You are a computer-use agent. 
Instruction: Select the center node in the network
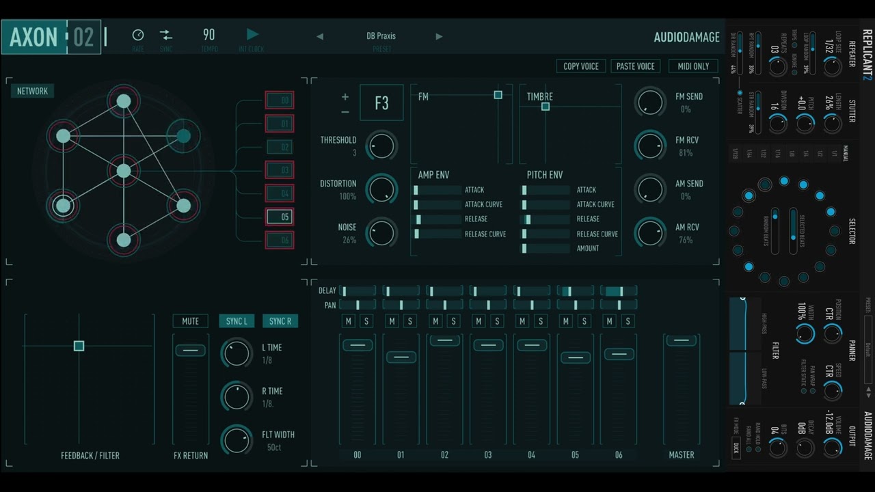click(123, 171)
